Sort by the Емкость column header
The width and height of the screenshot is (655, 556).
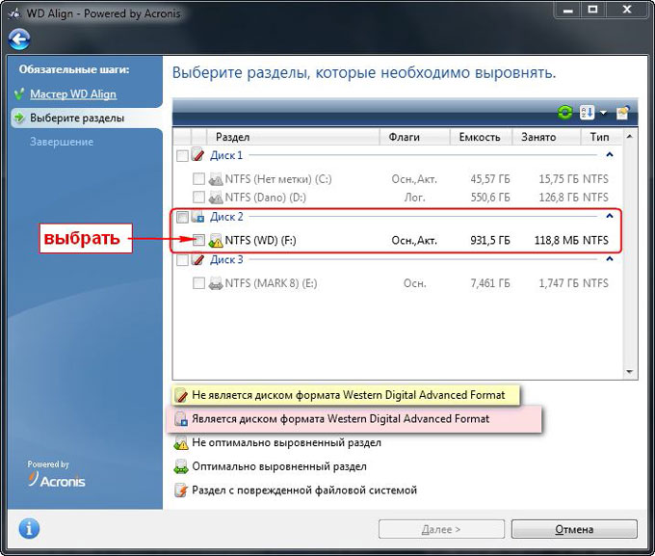(481, 137)
